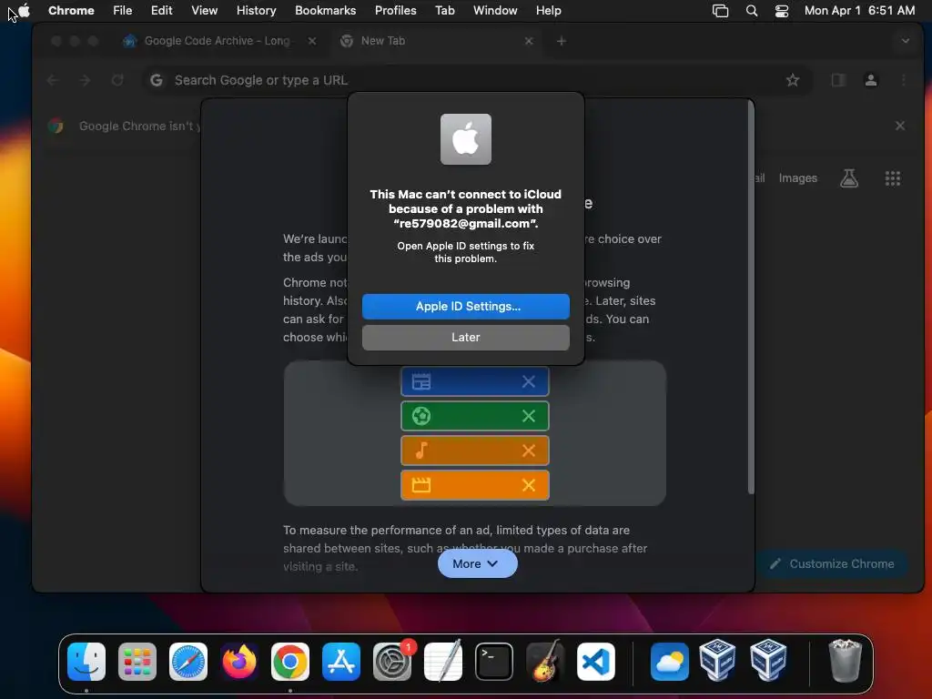Open Google Labs flask icon
This screenshot has width=932, height=699.
pos(849,178)
